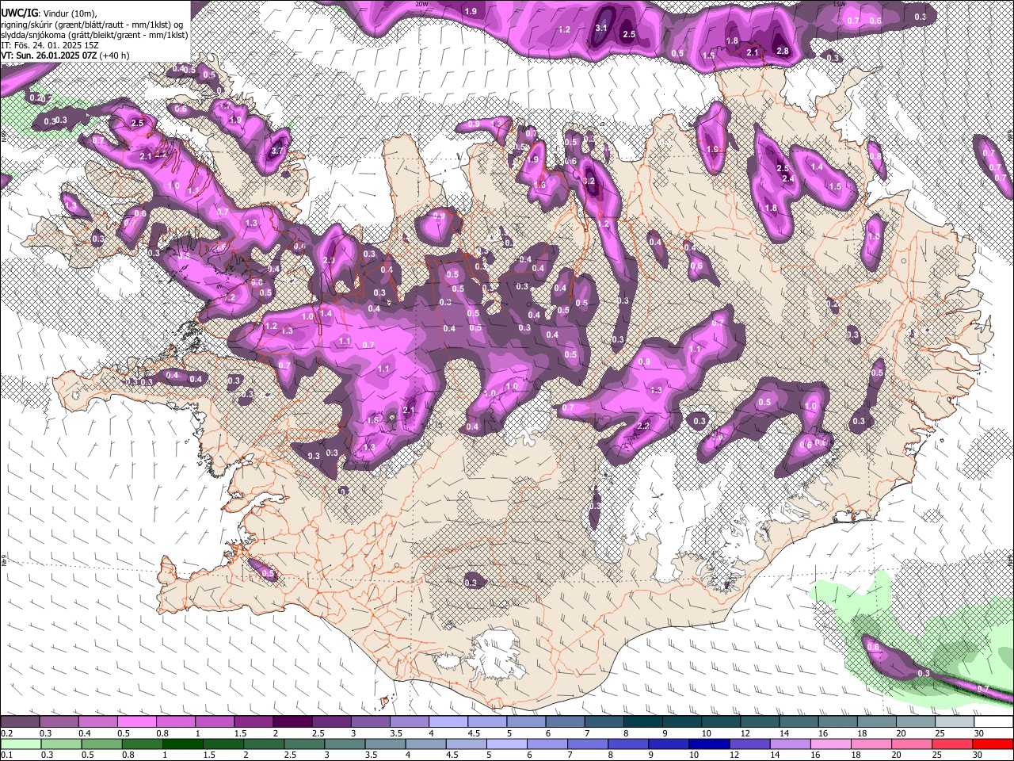Image resolution: width=1014 pixels, height=761 pixels.
Task: Click the 0.4 label in the snow legend
Action: 83,733
